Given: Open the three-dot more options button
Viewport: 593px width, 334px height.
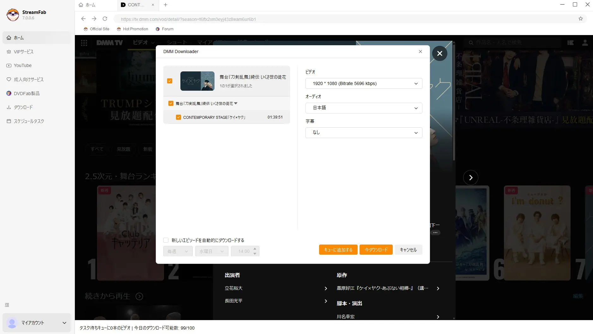Looking at the screenshot, I should [435, 233].
